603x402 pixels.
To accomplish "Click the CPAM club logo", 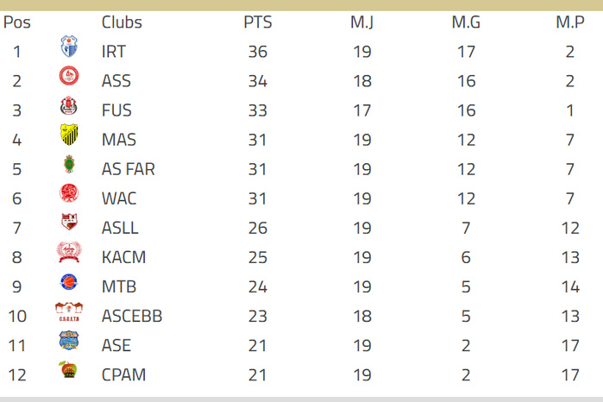I will click(69, 371).
